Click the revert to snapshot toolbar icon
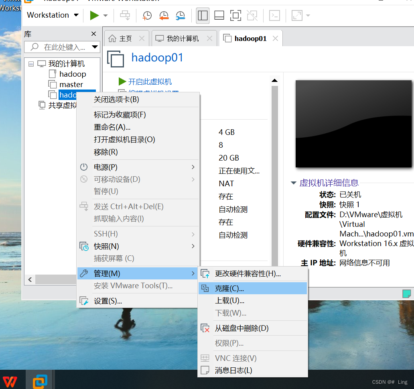The width and height of the screenshot is (414, 389). coord(164,15)
